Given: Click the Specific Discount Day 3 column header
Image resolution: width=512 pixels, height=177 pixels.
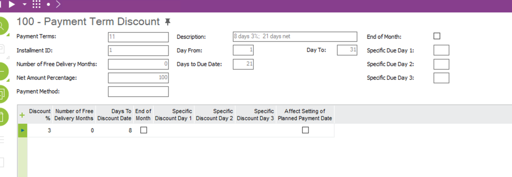Looking at the screenshot, I should point(256,115).
